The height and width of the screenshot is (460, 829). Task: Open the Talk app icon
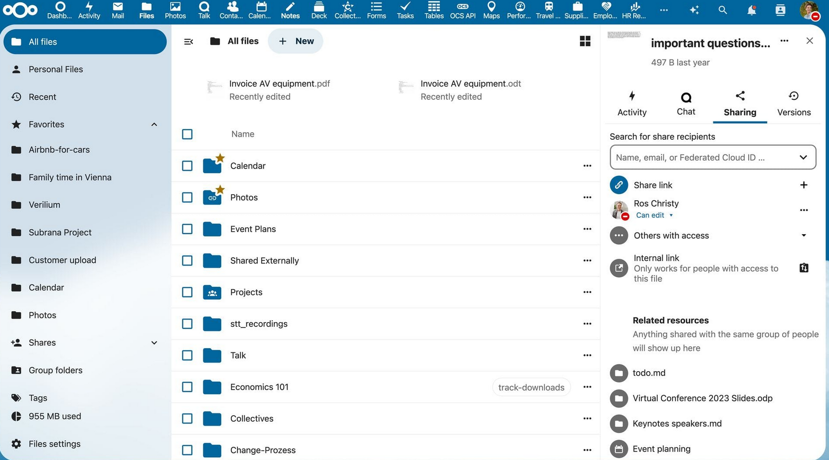[204, 10]
